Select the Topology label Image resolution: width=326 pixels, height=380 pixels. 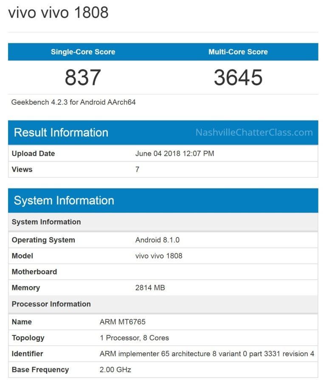point(28,338)
